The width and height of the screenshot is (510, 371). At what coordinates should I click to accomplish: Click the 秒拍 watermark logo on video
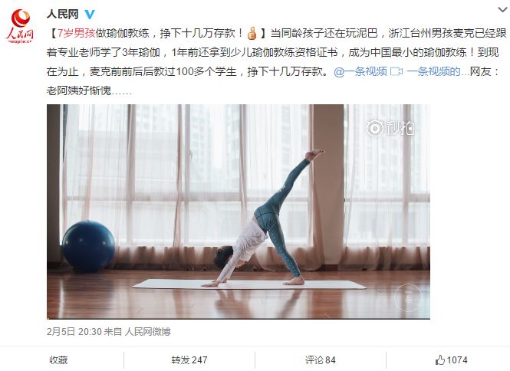click(391, 128)
